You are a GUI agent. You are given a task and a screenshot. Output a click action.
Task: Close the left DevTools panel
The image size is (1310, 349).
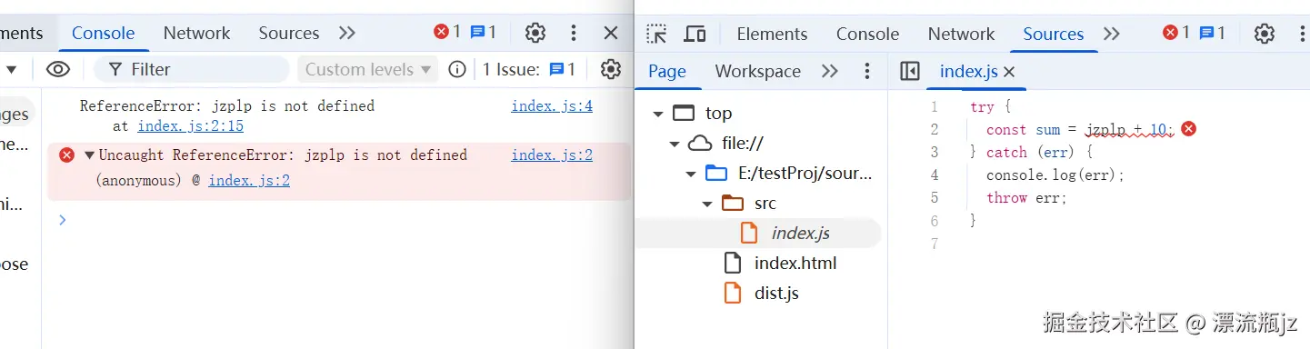[611, 34]
